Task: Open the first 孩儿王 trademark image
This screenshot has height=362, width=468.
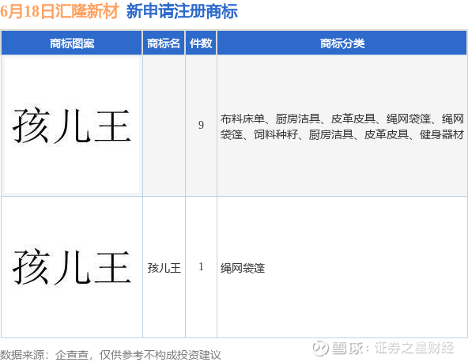Action: point(72,126)
